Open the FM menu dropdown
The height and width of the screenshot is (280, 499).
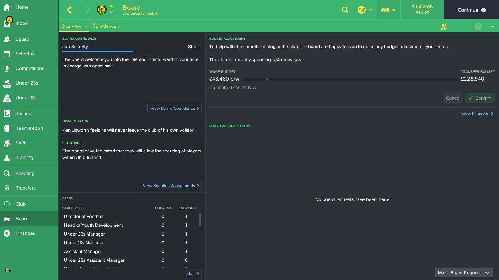[388, 10]
